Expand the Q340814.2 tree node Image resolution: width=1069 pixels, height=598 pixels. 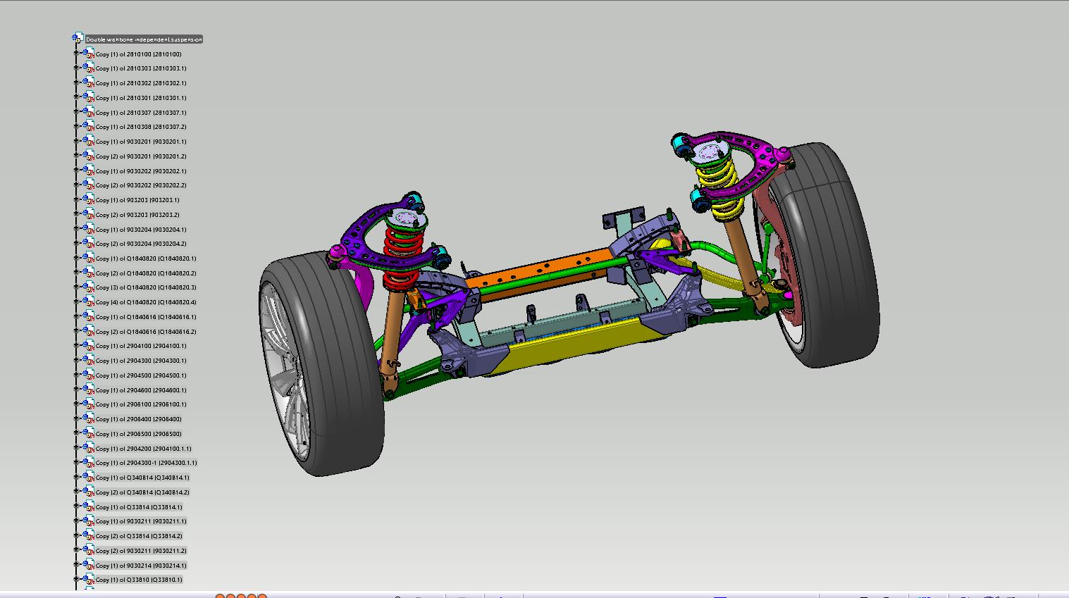[77, 492]
